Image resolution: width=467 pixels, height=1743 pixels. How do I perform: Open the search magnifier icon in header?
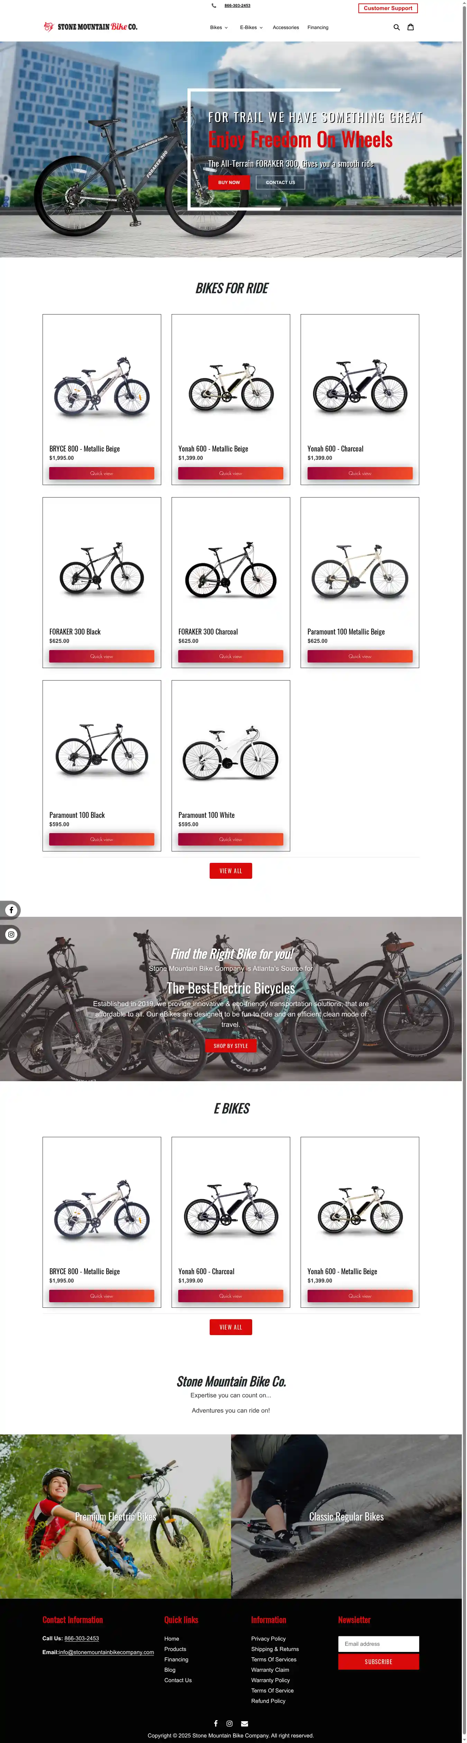pyautogui.click(x=397, y=28)
